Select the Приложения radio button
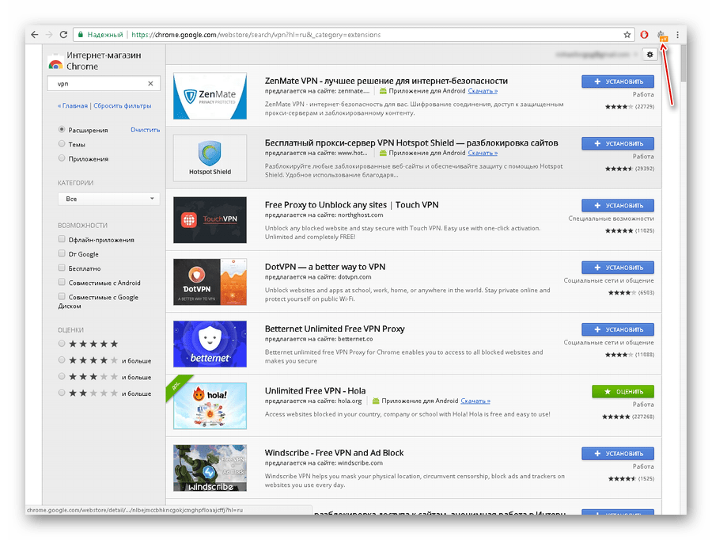712x540 pixels. click(x=62, y=158)
